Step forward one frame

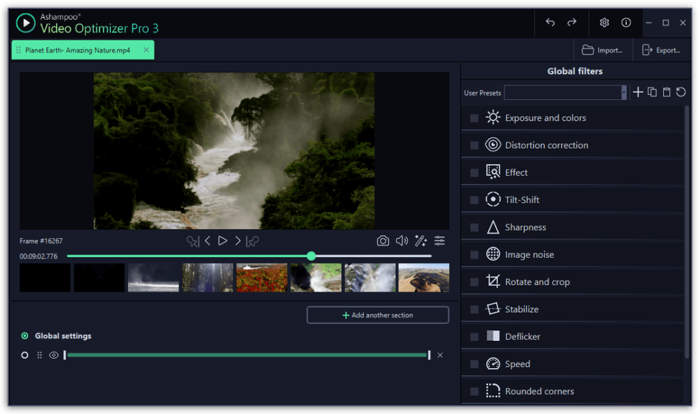(237, 241)
